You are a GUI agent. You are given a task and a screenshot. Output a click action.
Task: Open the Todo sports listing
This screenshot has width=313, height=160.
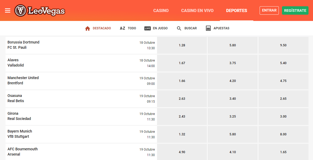point(132,28)
